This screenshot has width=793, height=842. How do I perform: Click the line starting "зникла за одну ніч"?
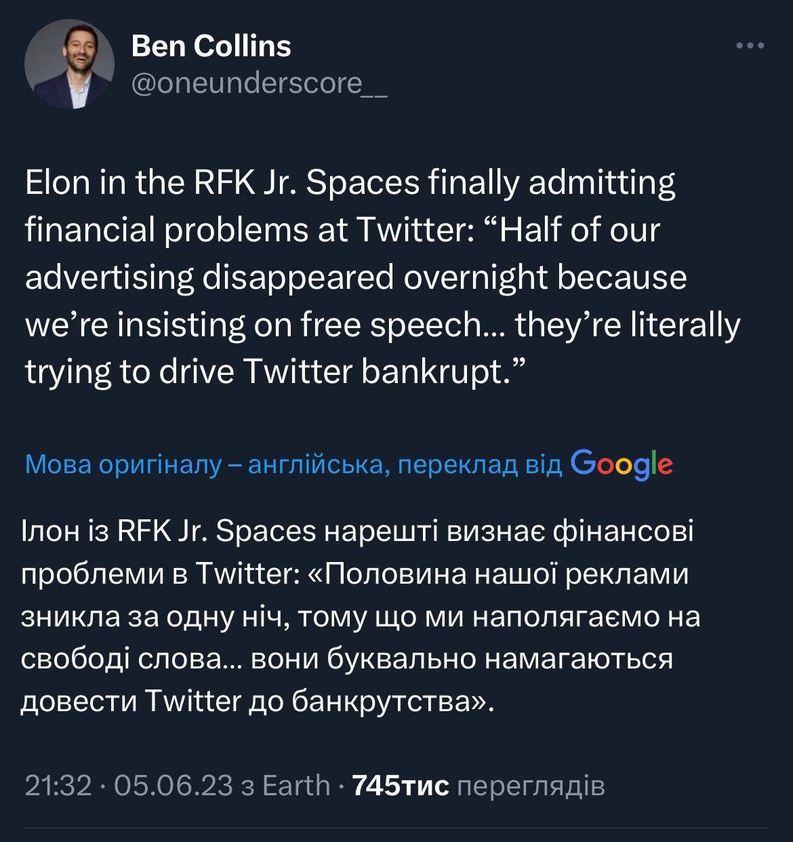click(361, 617)
